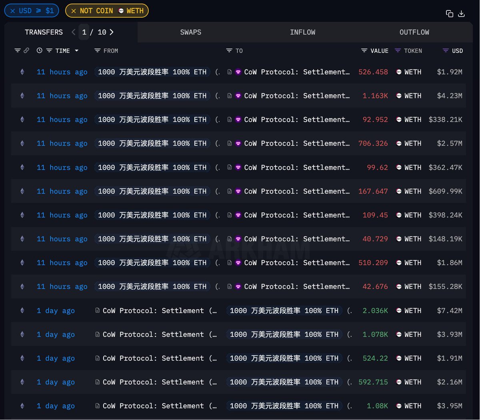The image size is (480, 420).
Task: Go to previous transfers page
Action: tap(73, 32)
